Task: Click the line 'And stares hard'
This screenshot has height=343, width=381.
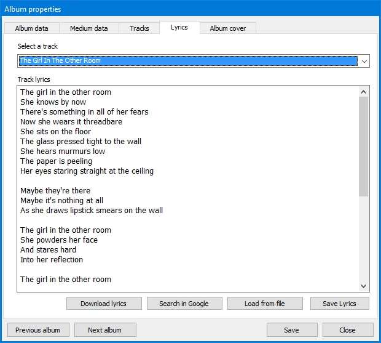Action: 48,250
